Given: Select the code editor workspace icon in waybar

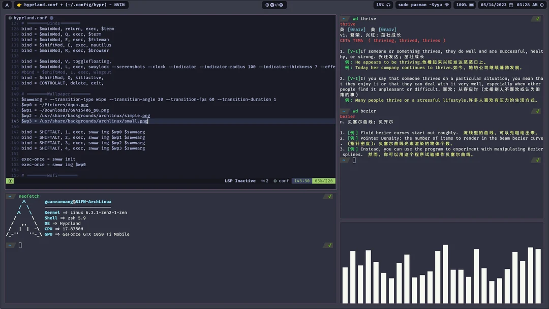Looking at the screenshot, I should pos(277,5).
